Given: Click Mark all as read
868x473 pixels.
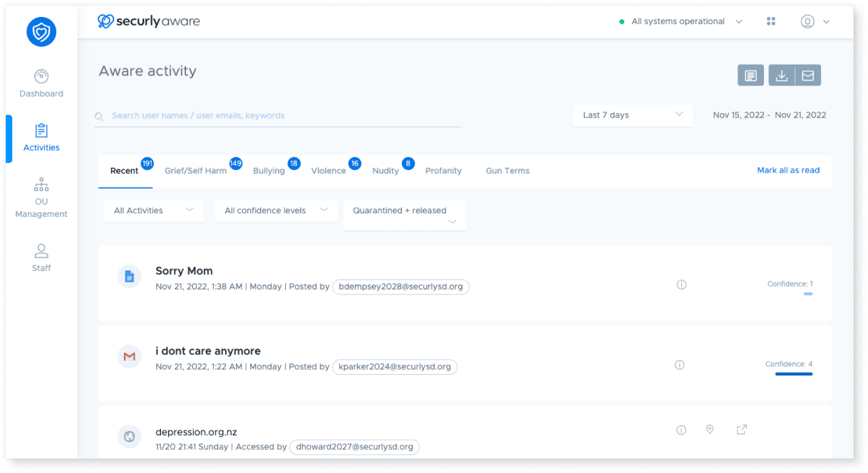Looking at the screenshot, I should (x=788, y=170).
